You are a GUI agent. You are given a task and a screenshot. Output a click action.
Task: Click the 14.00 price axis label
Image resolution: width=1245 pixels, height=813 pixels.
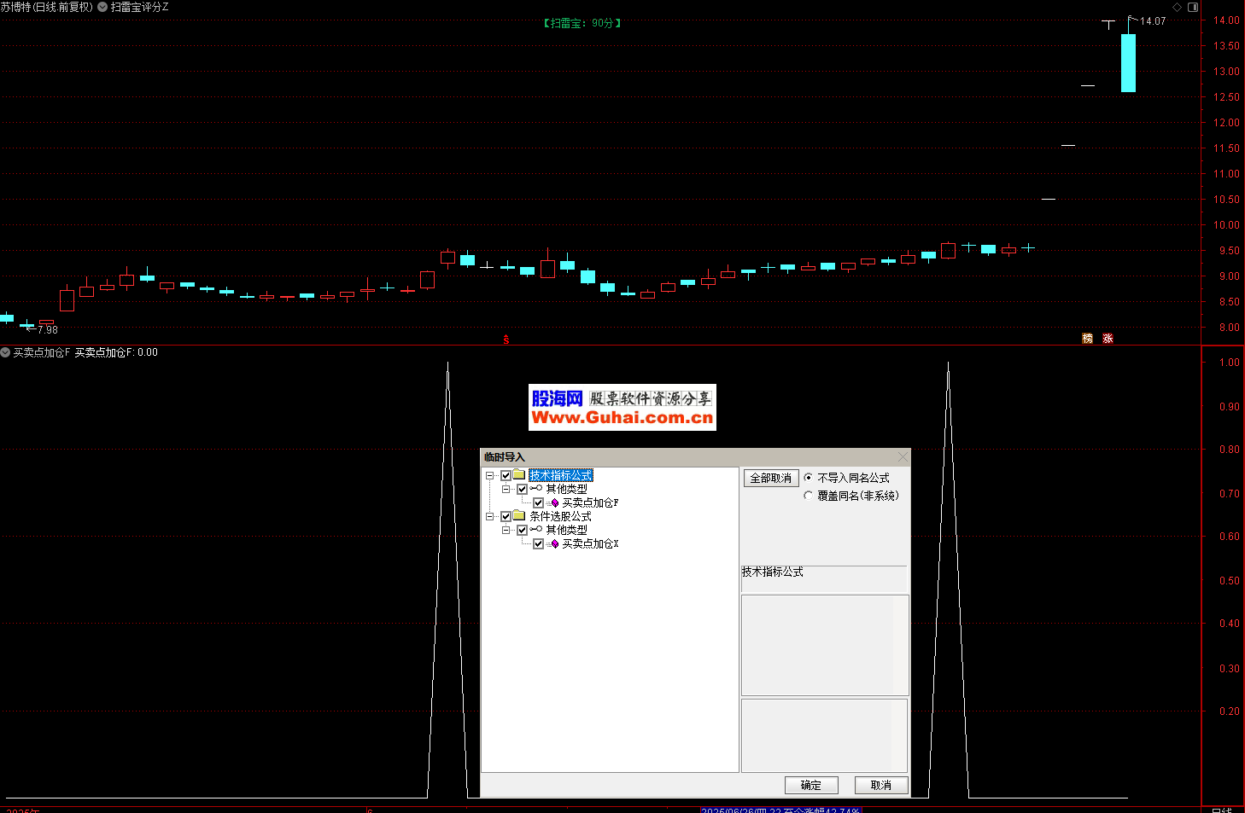(x=1226, y=20)
